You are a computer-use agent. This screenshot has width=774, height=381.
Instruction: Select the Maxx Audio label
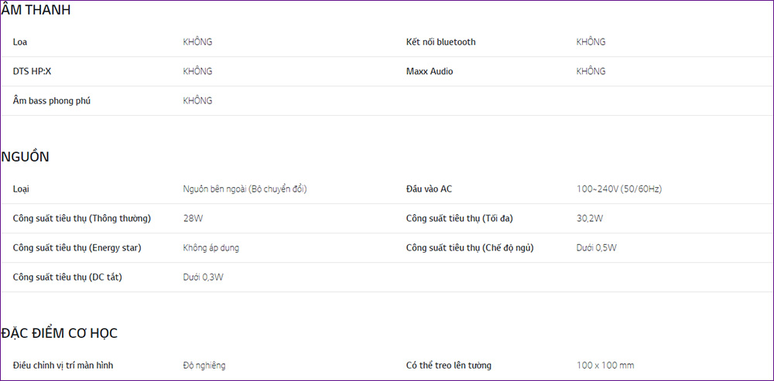430,71
